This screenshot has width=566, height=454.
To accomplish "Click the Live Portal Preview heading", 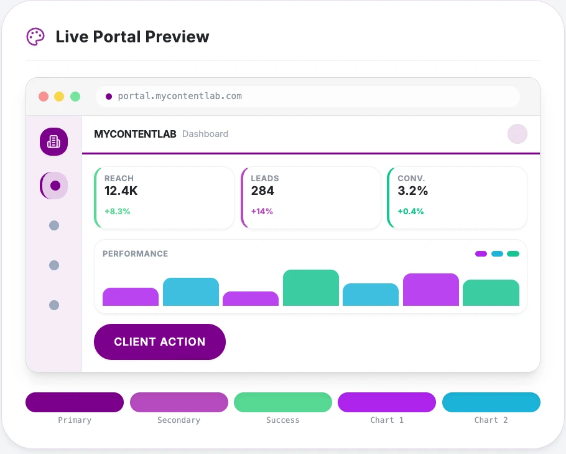I will [132, 37].
